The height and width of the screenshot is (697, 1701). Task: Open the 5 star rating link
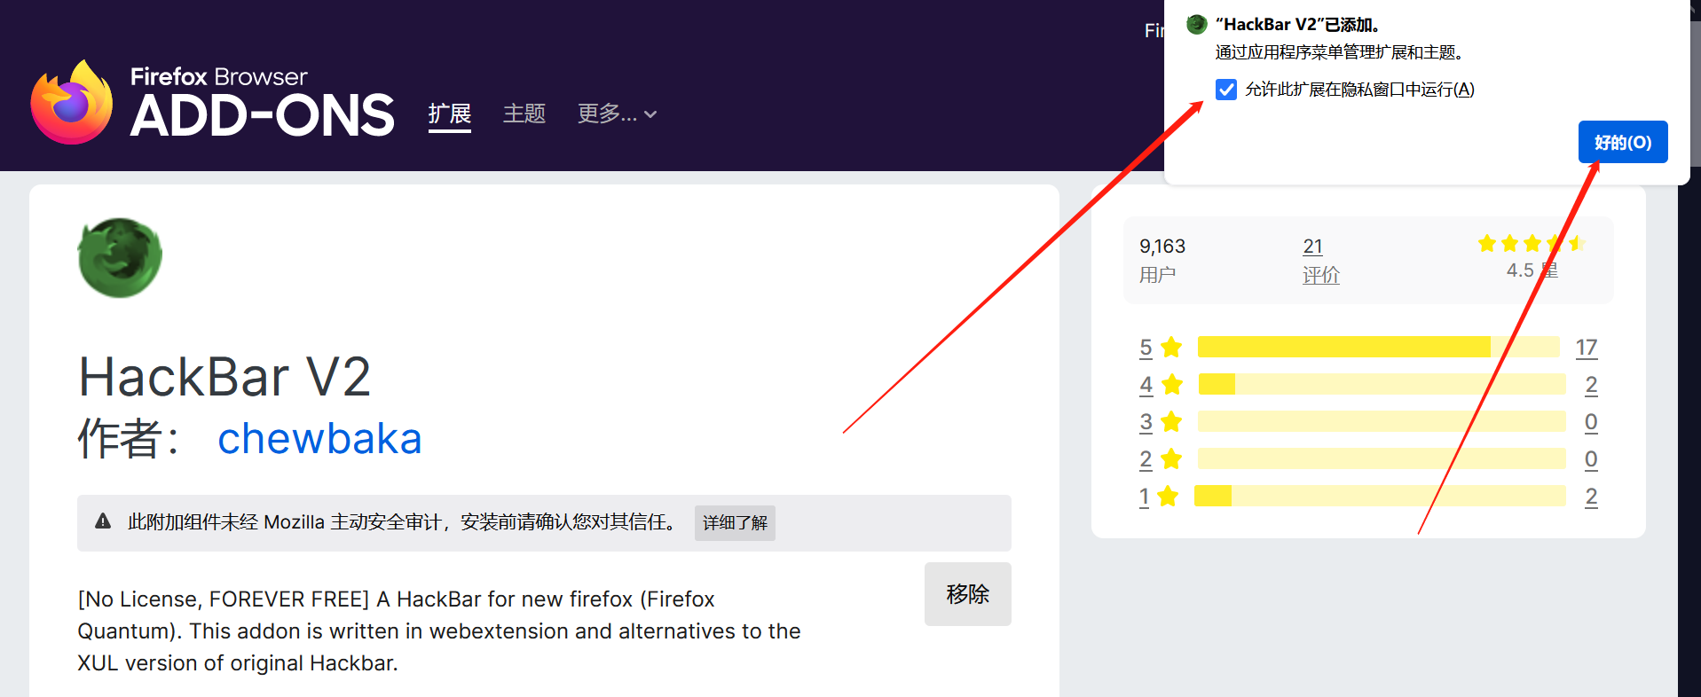(x=1146, y=347)
